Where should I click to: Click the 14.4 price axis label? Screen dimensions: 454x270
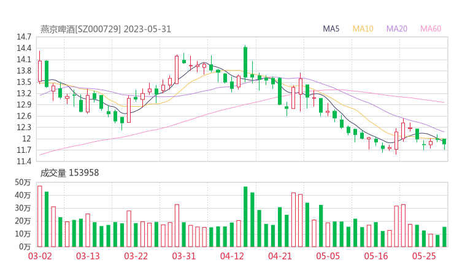(24, 48)
